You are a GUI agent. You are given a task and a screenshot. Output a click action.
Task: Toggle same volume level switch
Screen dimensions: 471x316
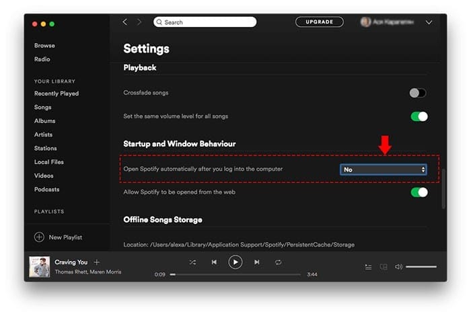pyautogui.click(x=419, y=116)
